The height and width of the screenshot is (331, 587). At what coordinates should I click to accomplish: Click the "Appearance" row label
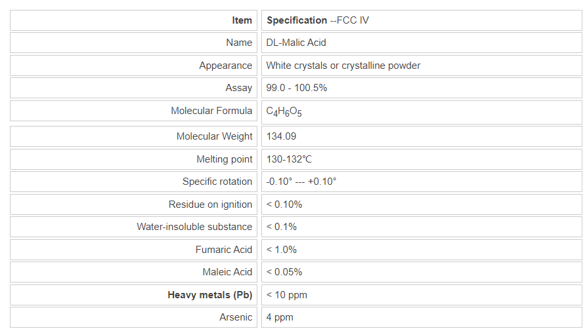(x=225, y=66)
